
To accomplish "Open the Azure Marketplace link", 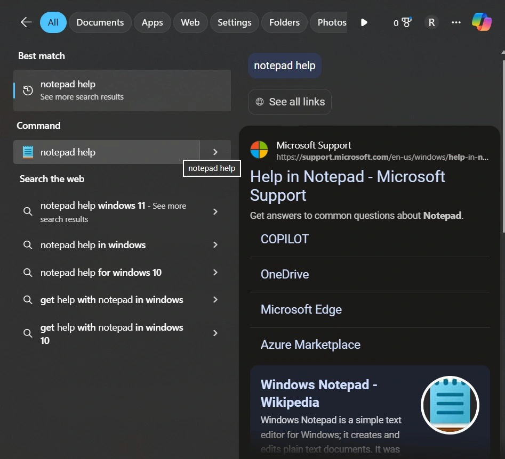I will pyautogui.click(x=310, y=345).
